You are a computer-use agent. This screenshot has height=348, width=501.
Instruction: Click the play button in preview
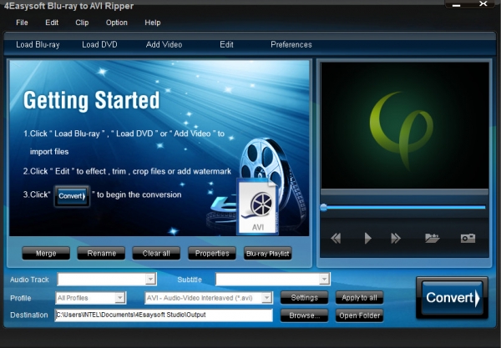click(x=367, y=238)
